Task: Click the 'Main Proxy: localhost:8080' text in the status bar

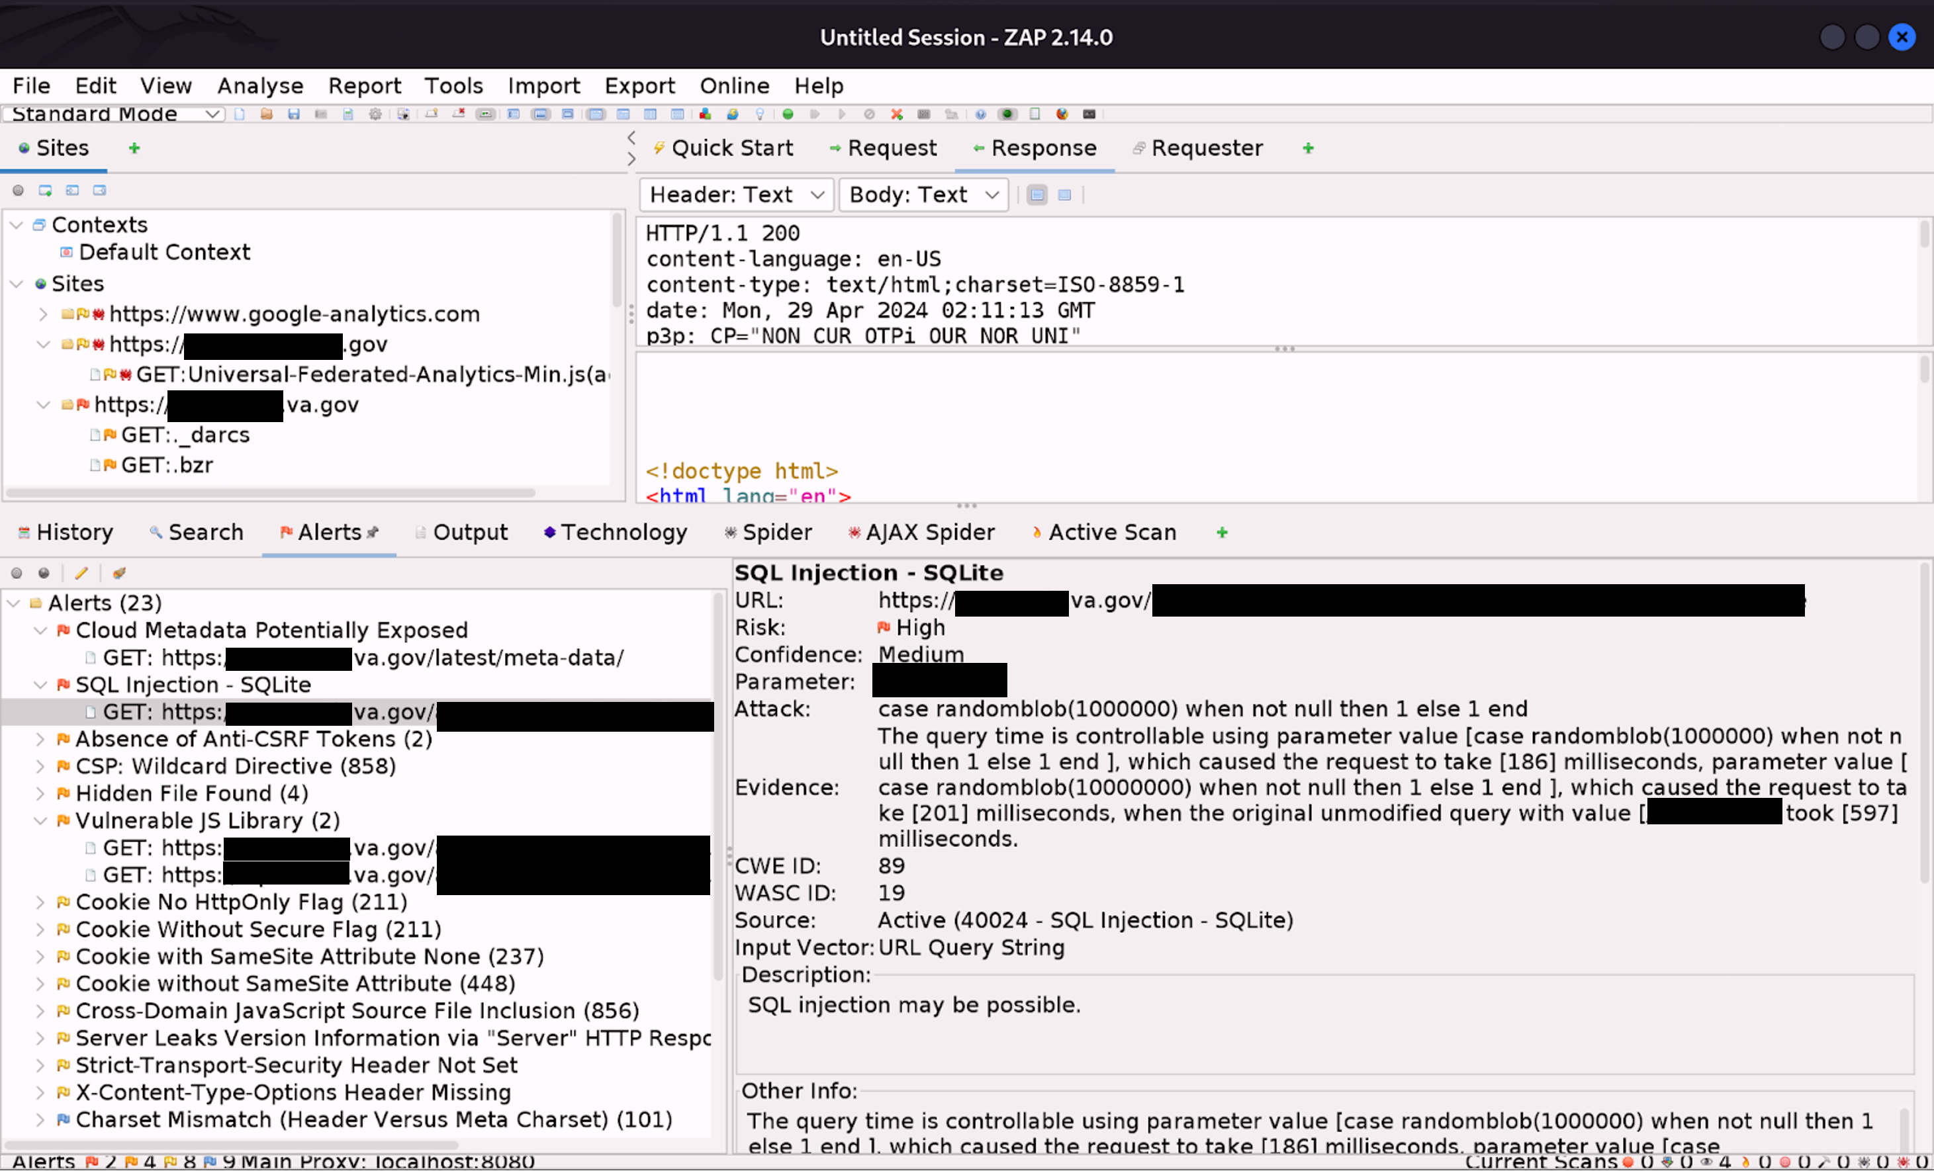Action: pos(388,1162)
